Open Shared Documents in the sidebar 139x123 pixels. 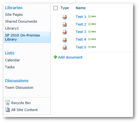[21, 21]
